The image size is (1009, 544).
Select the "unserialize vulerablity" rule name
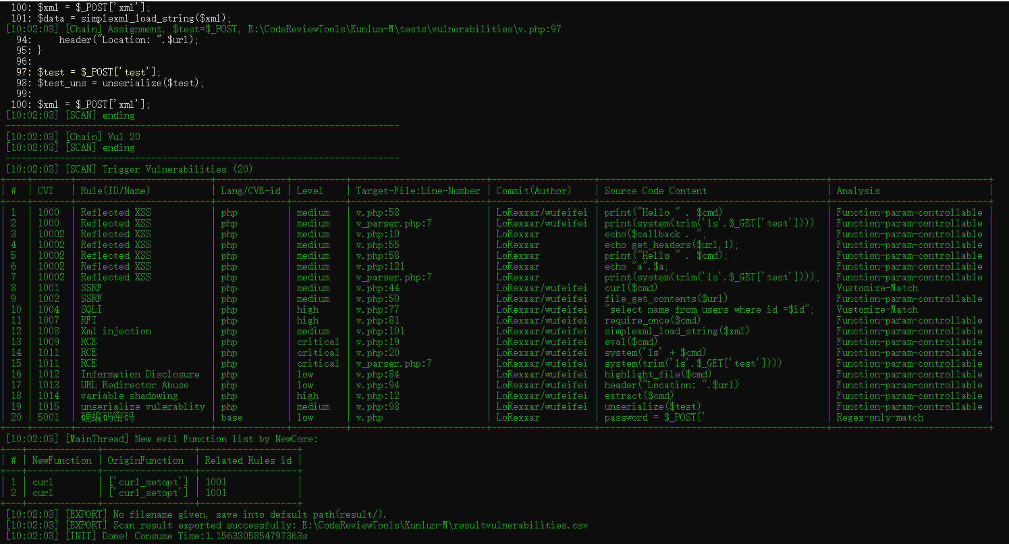[x=142, y=406]
